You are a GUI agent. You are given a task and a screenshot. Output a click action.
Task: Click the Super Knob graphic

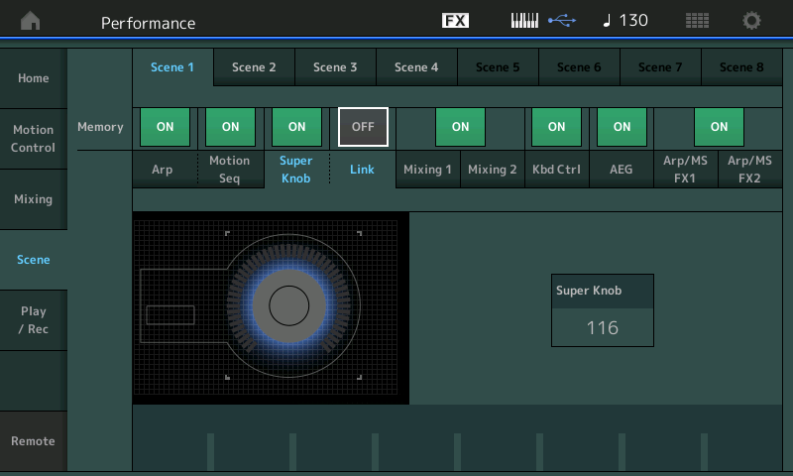(287, 305)
